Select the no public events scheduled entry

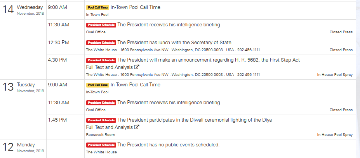(169, 145)
